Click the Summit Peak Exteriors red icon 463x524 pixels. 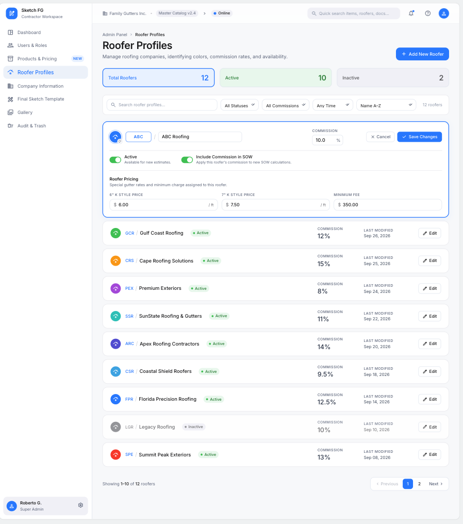click(115, 454)
